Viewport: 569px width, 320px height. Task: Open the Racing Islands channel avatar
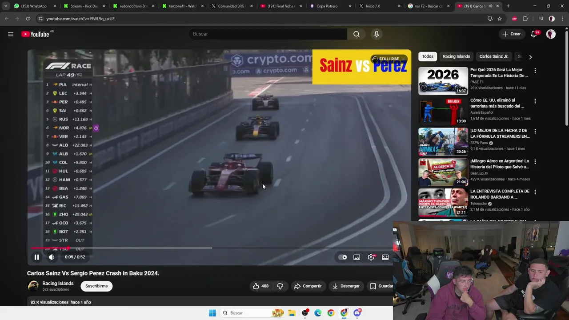click(33, 286)
